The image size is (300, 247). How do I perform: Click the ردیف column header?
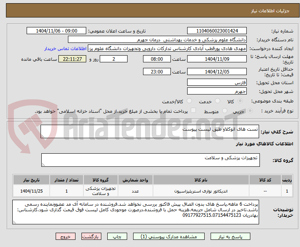tap(287, 180)
